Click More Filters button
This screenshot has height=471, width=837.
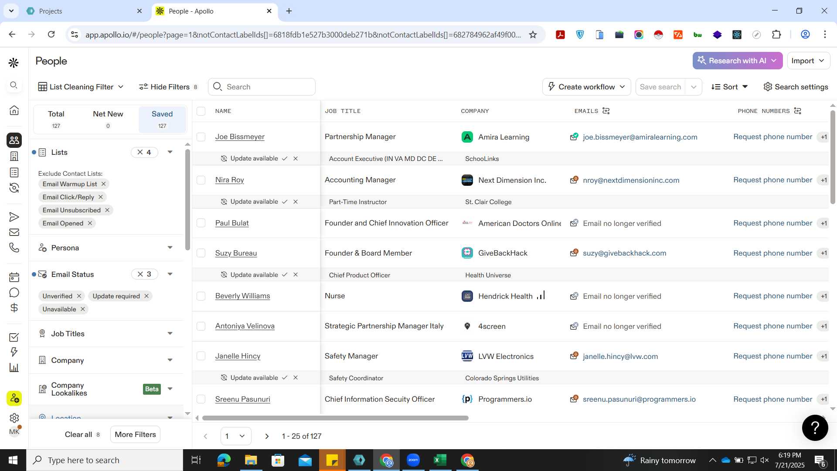tap(135, 434)
